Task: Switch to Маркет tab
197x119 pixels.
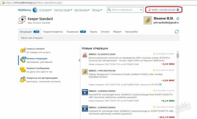Action: [117, 32]
